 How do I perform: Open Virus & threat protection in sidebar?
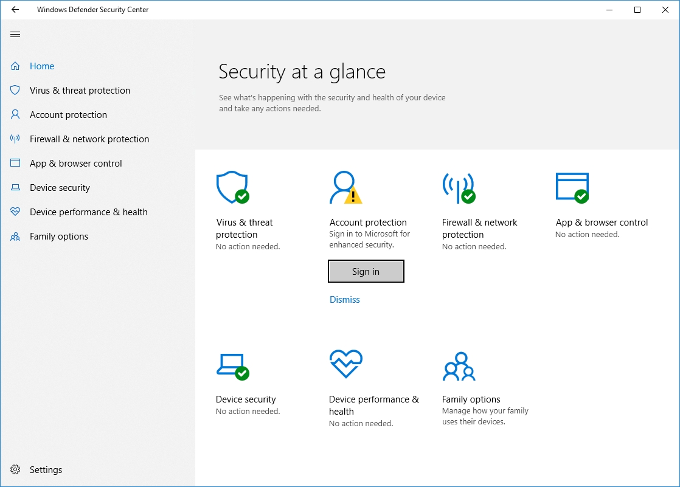pos(80,91)
